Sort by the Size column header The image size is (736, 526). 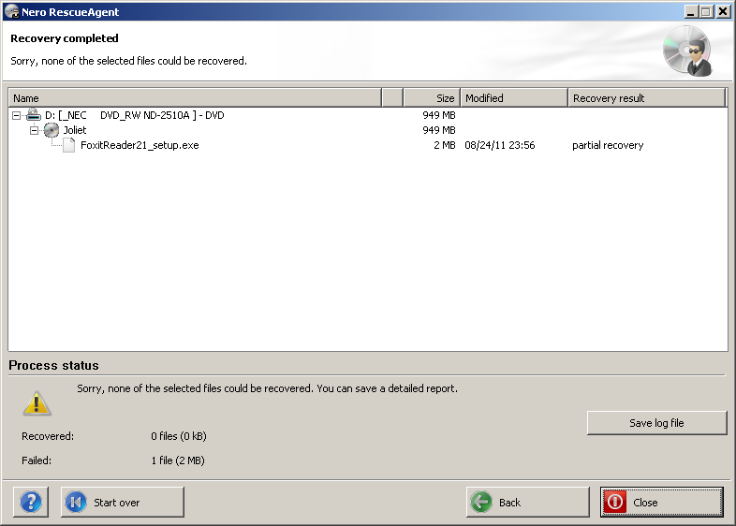pos(432,98)
